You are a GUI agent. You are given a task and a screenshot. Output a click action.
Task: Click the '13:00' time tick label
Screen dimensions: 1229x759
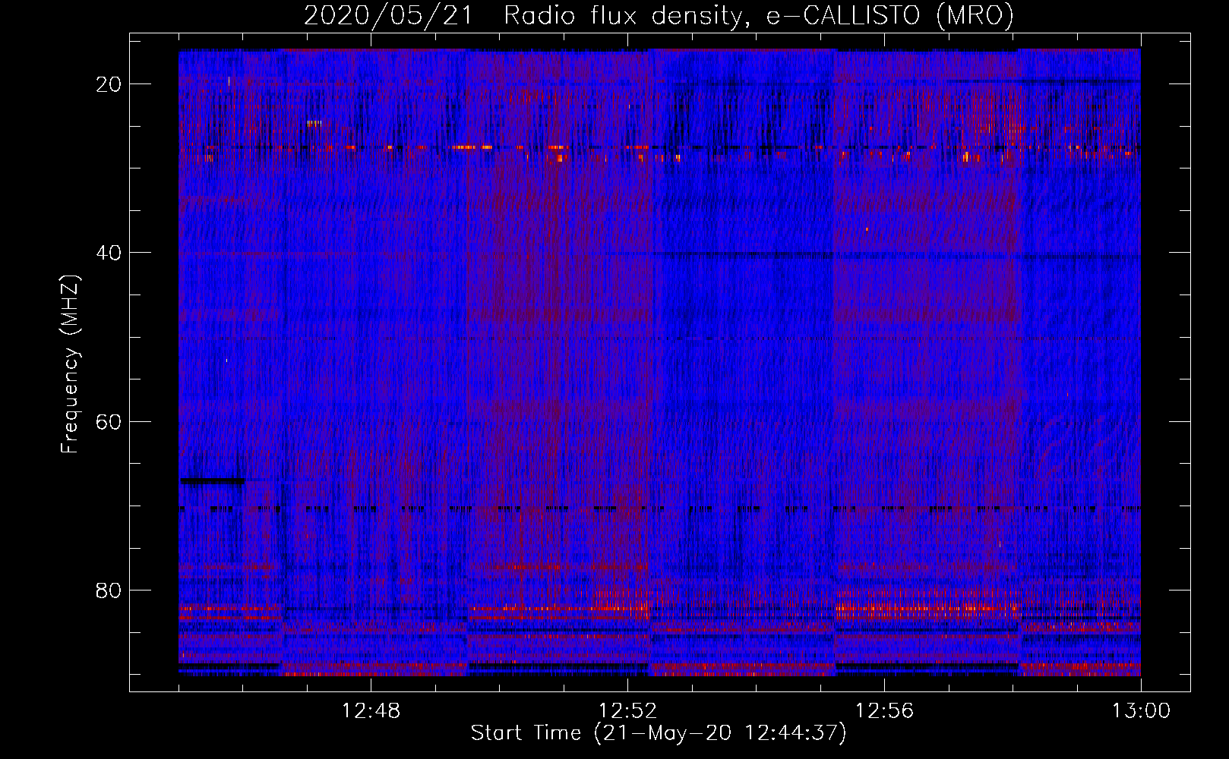(1141, 711)
